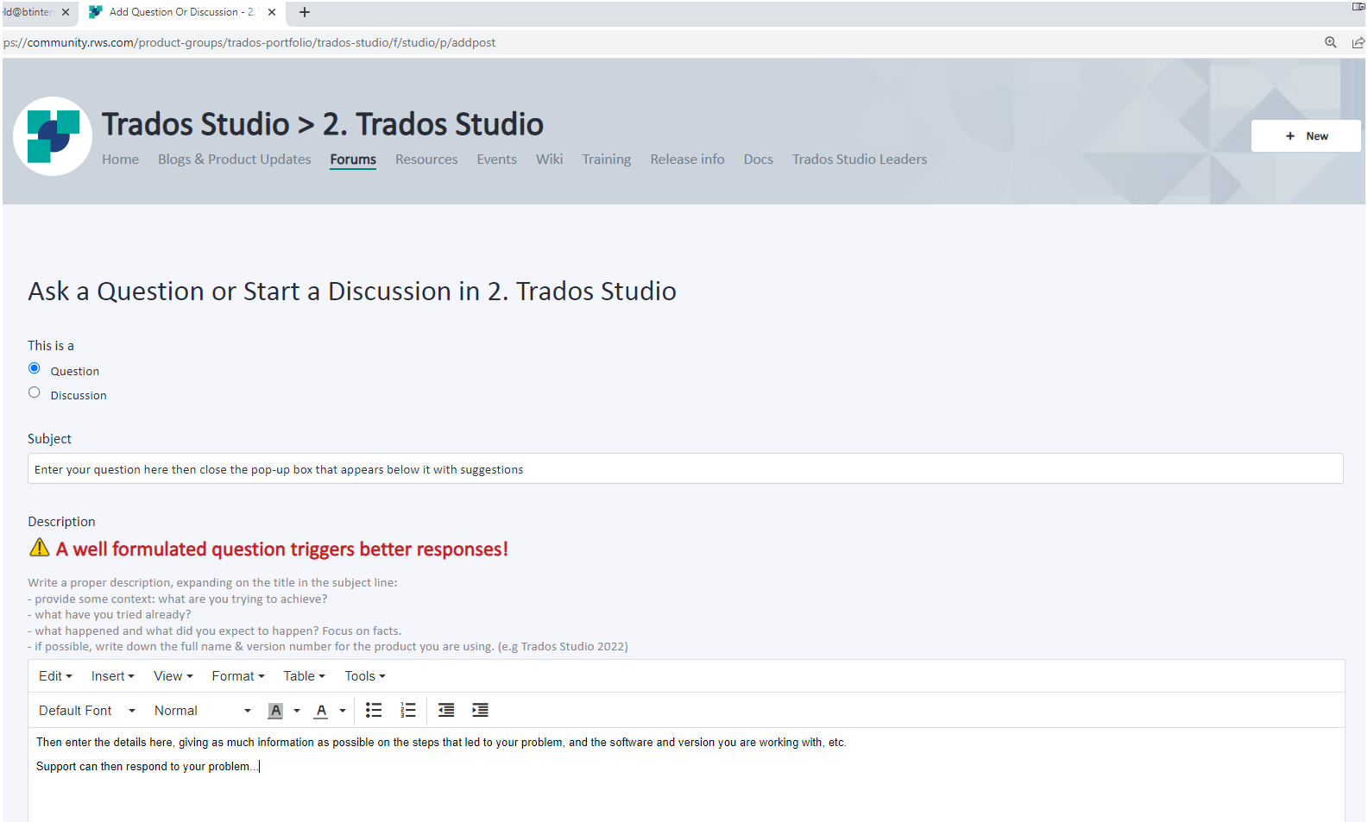Image resolution: width=1368 pixels, height=822 pixels.
Task: Open text color picker dropdown arrow
Action: tap(343, 711)
